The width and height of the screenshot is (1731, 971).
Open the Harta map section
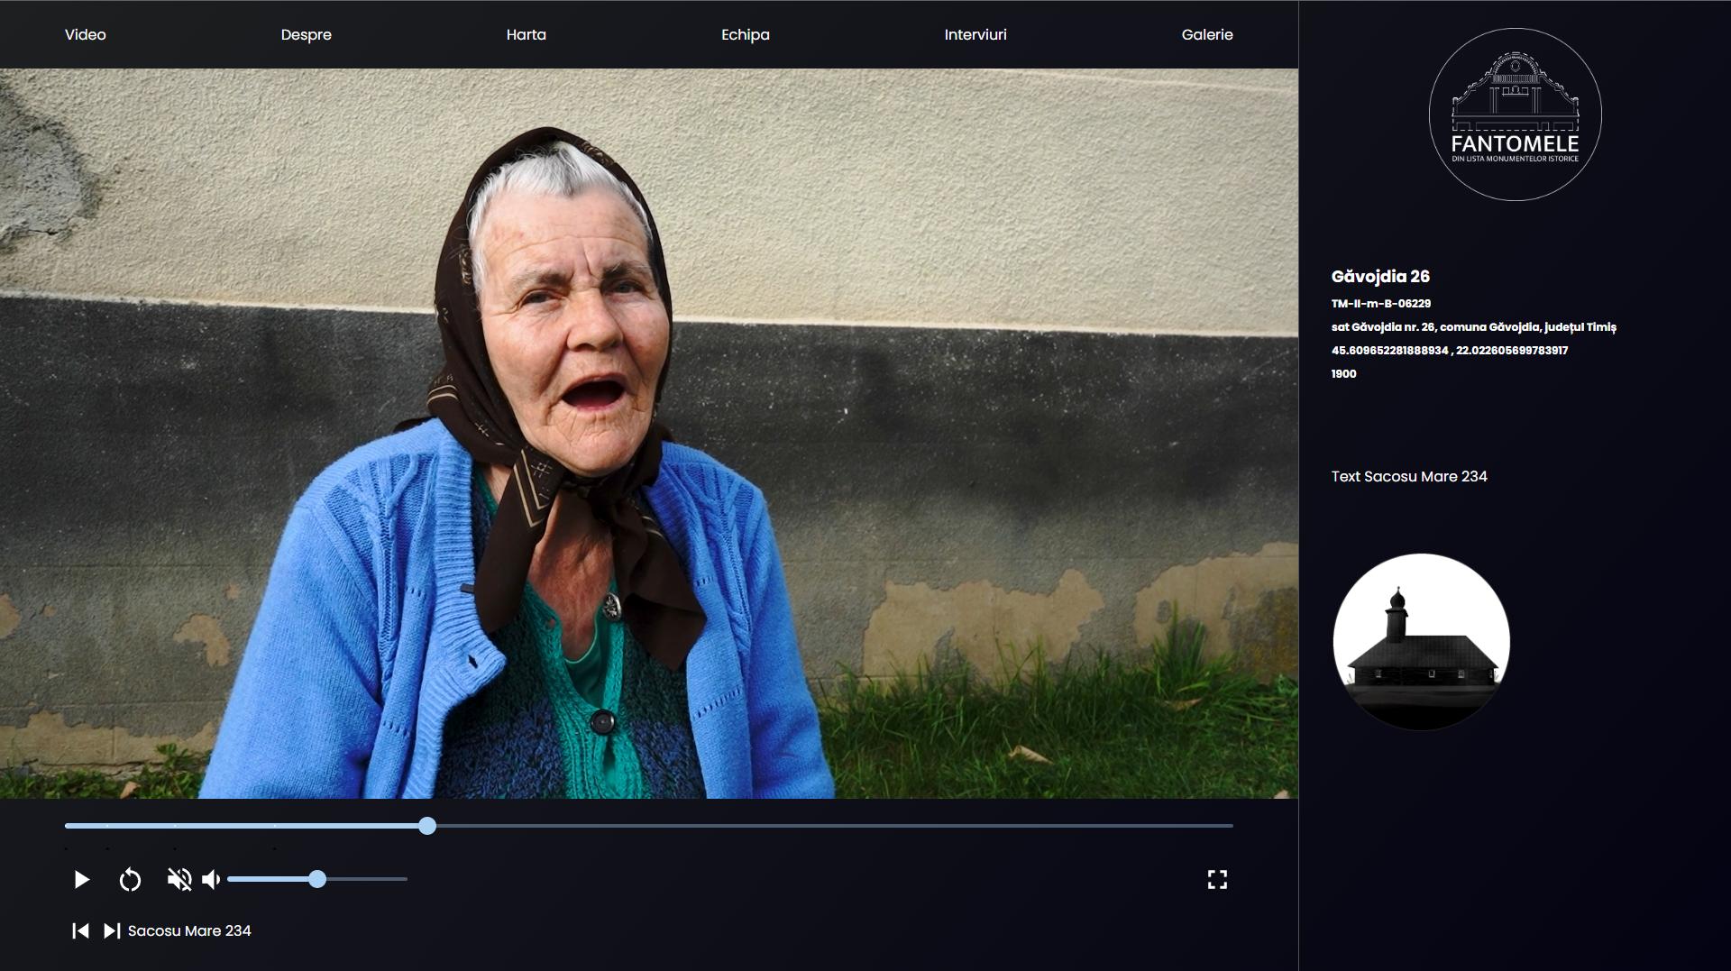(526, 34)
